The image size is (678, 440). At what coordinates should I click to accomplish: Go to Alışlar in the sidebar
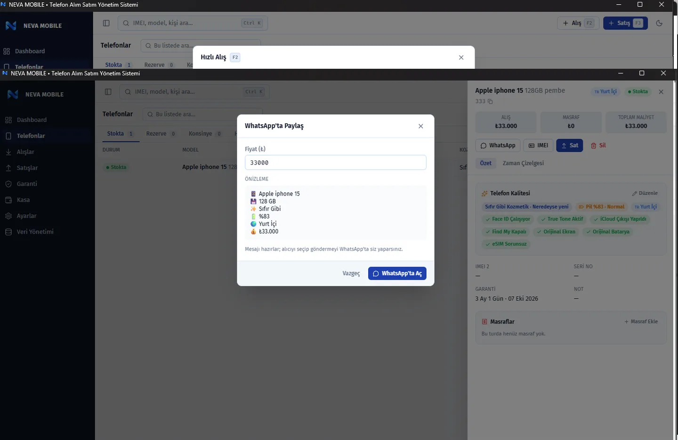tap(25, 152)
